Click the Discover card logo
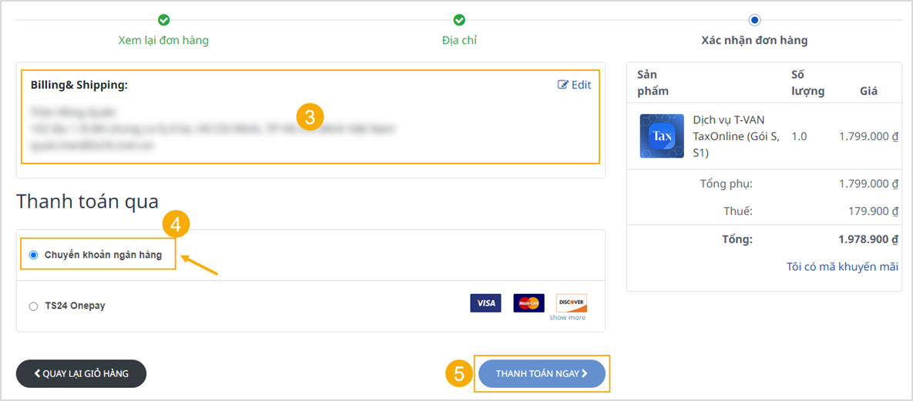Screen dimensions: 913x401 pos(571,303)
